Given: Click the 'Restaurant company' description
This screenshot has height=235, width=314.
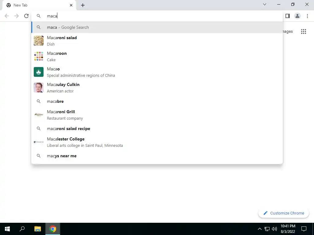Looking at the screenshot, I should tap(65, 118).
